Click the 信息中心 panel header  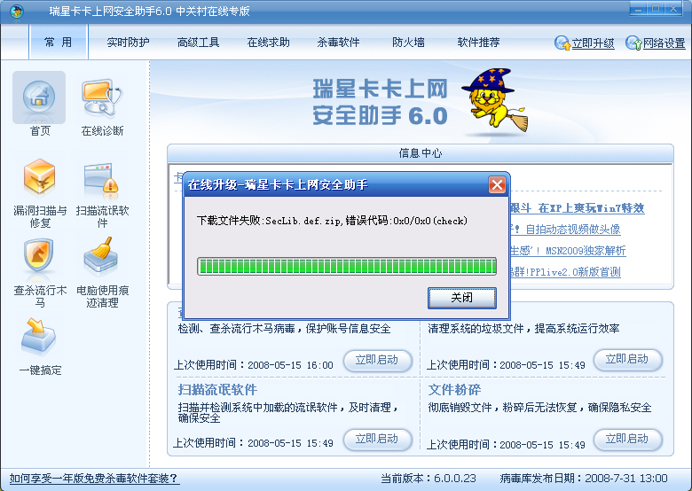[x=421, y=153]
